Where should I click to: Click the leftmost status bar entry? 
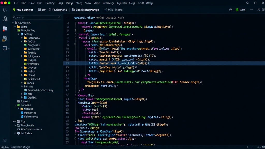click(x=5, y=147)
